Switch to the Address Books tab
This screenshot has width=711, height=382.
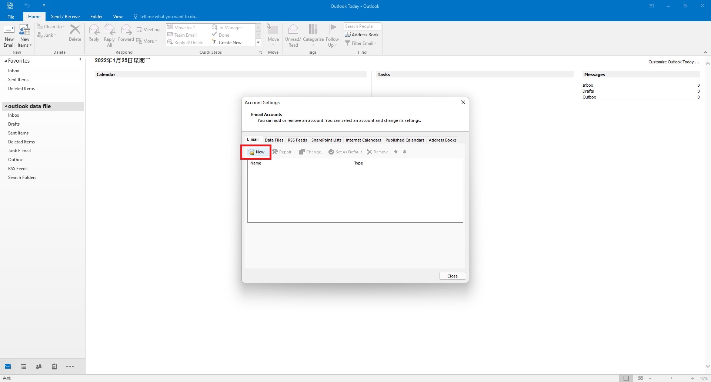coord(443,140)
